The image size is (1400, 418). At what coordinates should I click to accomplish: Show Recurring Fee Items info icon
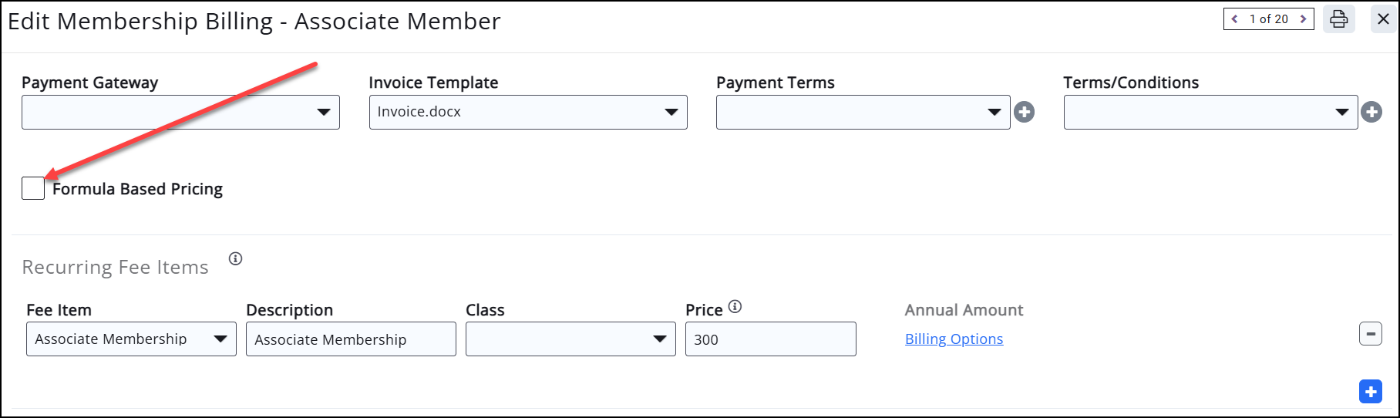236,259
